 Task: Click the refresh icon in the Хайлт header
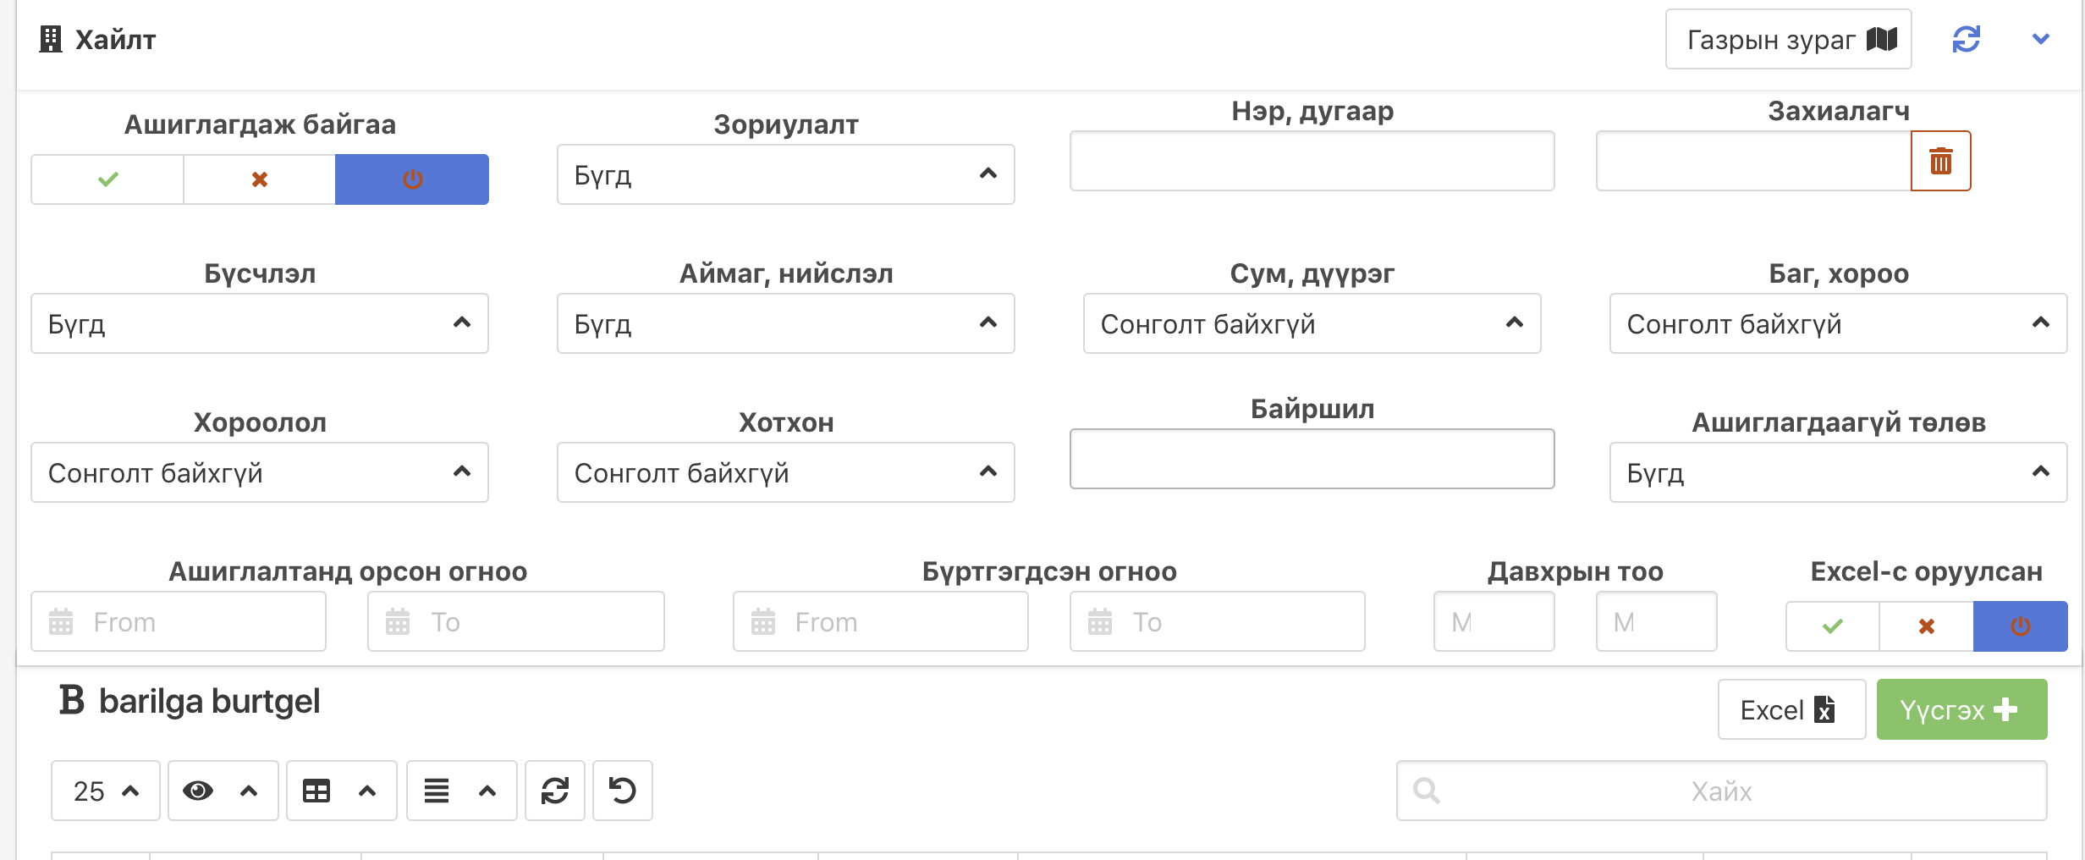[1965, 39]
